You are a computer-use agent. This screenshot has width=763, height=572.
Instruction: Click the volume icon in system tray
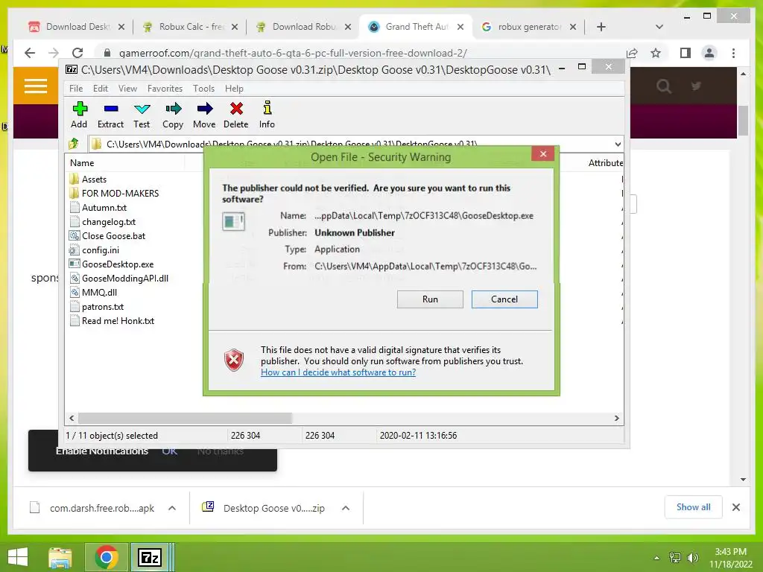693,557
